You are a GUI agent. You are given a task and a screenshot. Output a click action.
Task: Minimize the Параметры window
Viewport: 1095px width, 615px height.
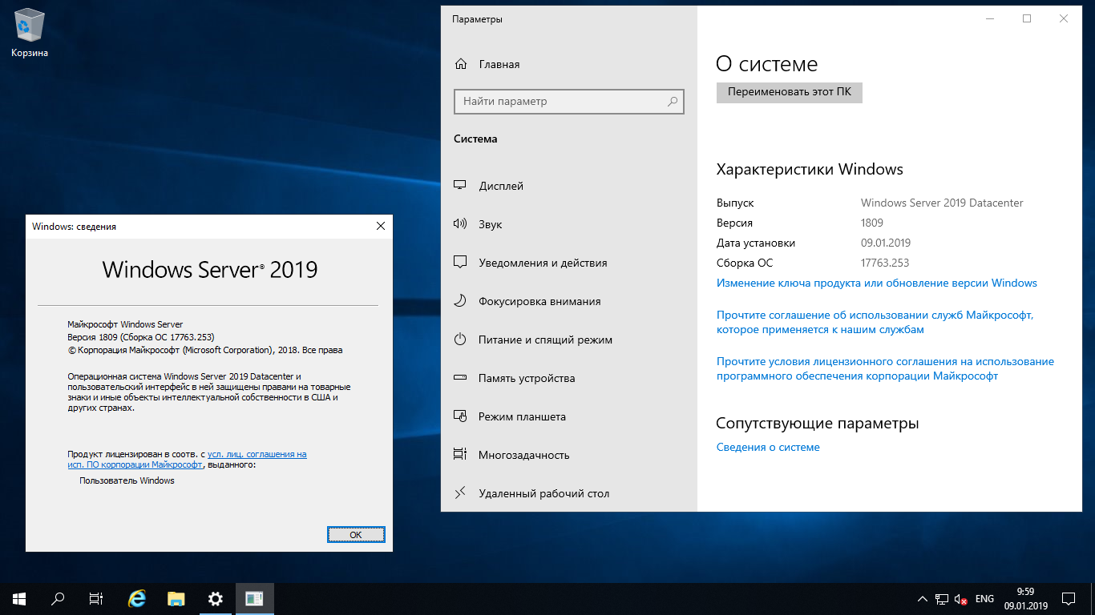(990, 18)
